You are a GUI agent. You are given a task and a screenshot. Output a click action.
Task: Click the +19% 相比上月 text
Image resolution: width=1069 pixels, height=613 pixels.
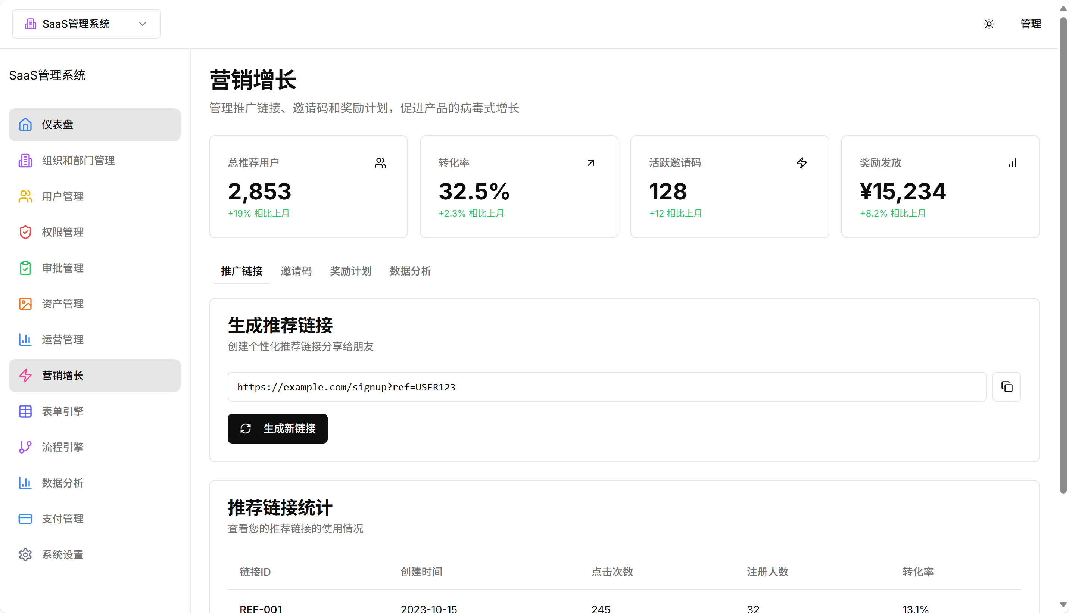258,213
